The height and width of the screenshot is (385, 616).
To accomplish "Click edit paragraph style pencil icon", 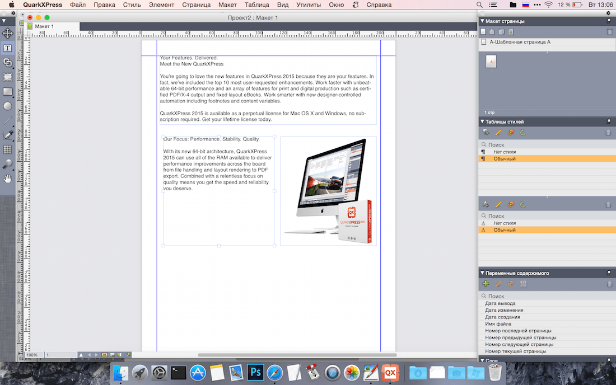I will [x=498, y=133].
